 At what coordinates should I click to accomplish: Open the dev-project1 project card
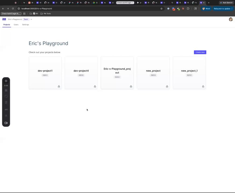pos(45,73)
